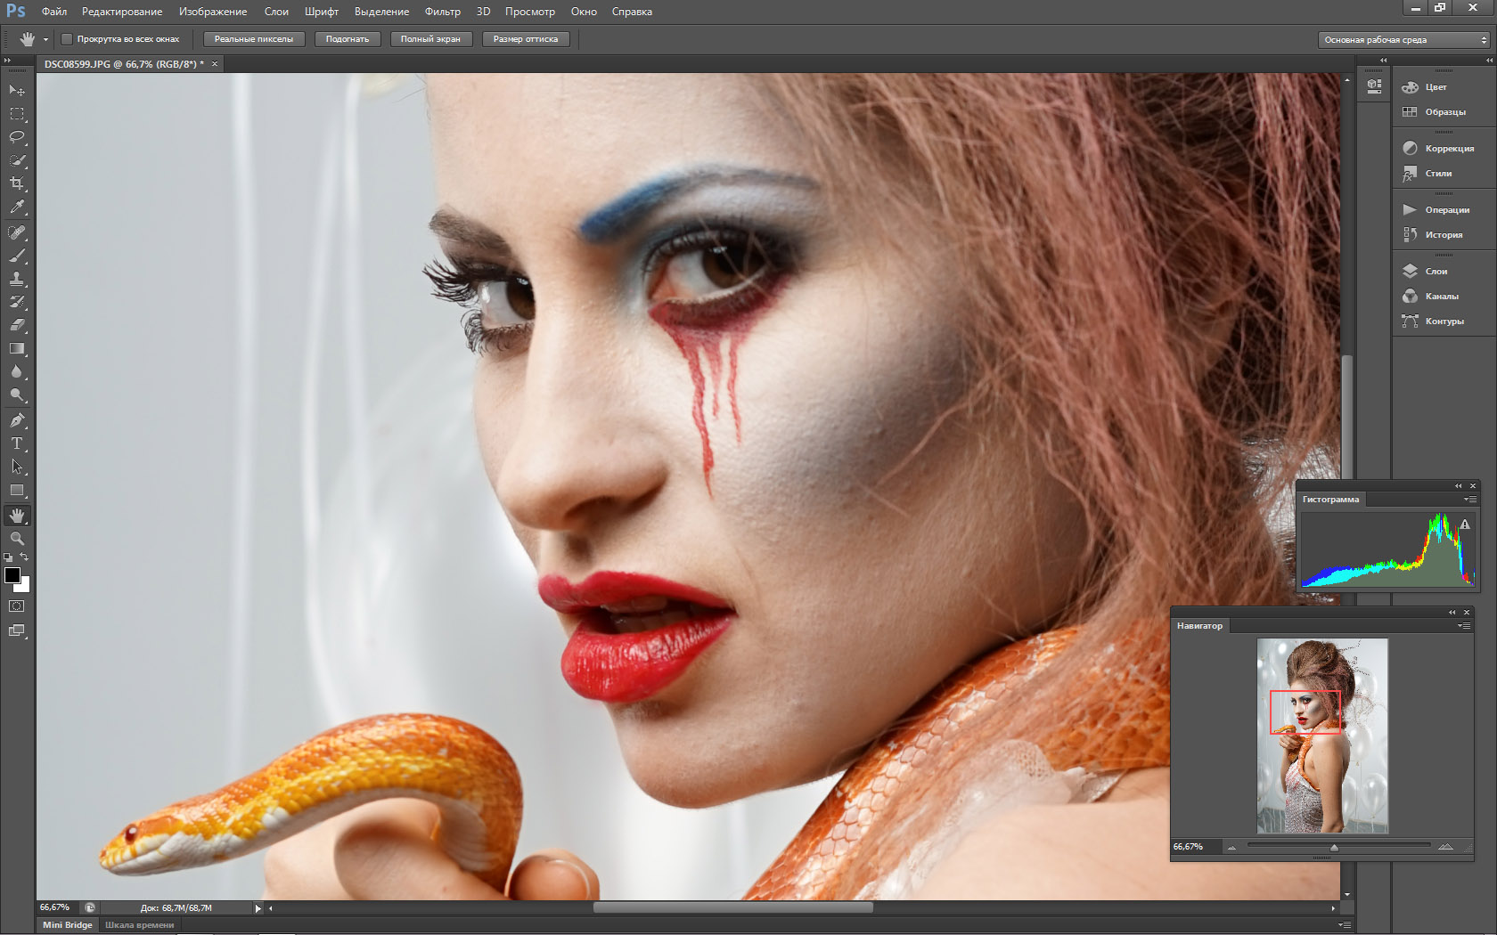Select the Rectangular Marquee tool
Screen dimensions: 1497x935
(x=17, y=114)
